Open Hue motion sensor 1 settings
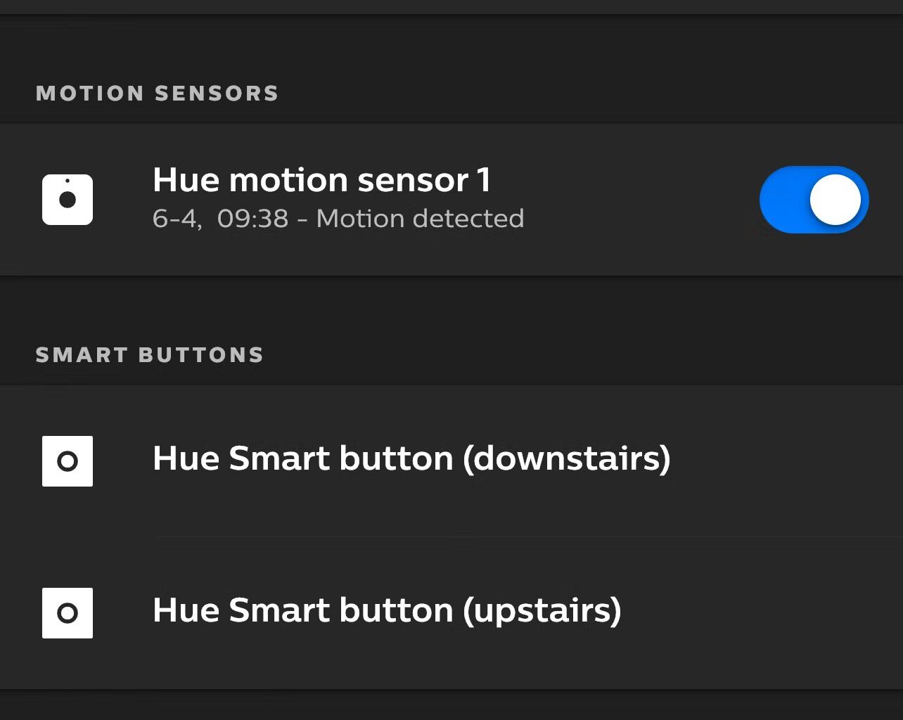This screenshot has height=720, width=903. (x=451, y=200)
